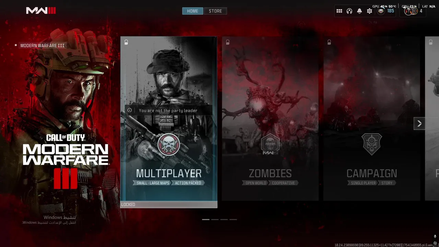The image size is (439, 247).
Task: Click the SINGLE PLAYER tag
Action: tap(363, 183)
